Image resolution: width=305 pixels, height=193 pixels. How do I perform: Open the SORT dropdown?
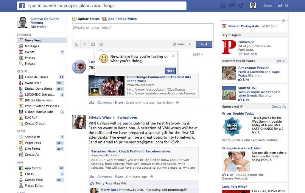198,55
